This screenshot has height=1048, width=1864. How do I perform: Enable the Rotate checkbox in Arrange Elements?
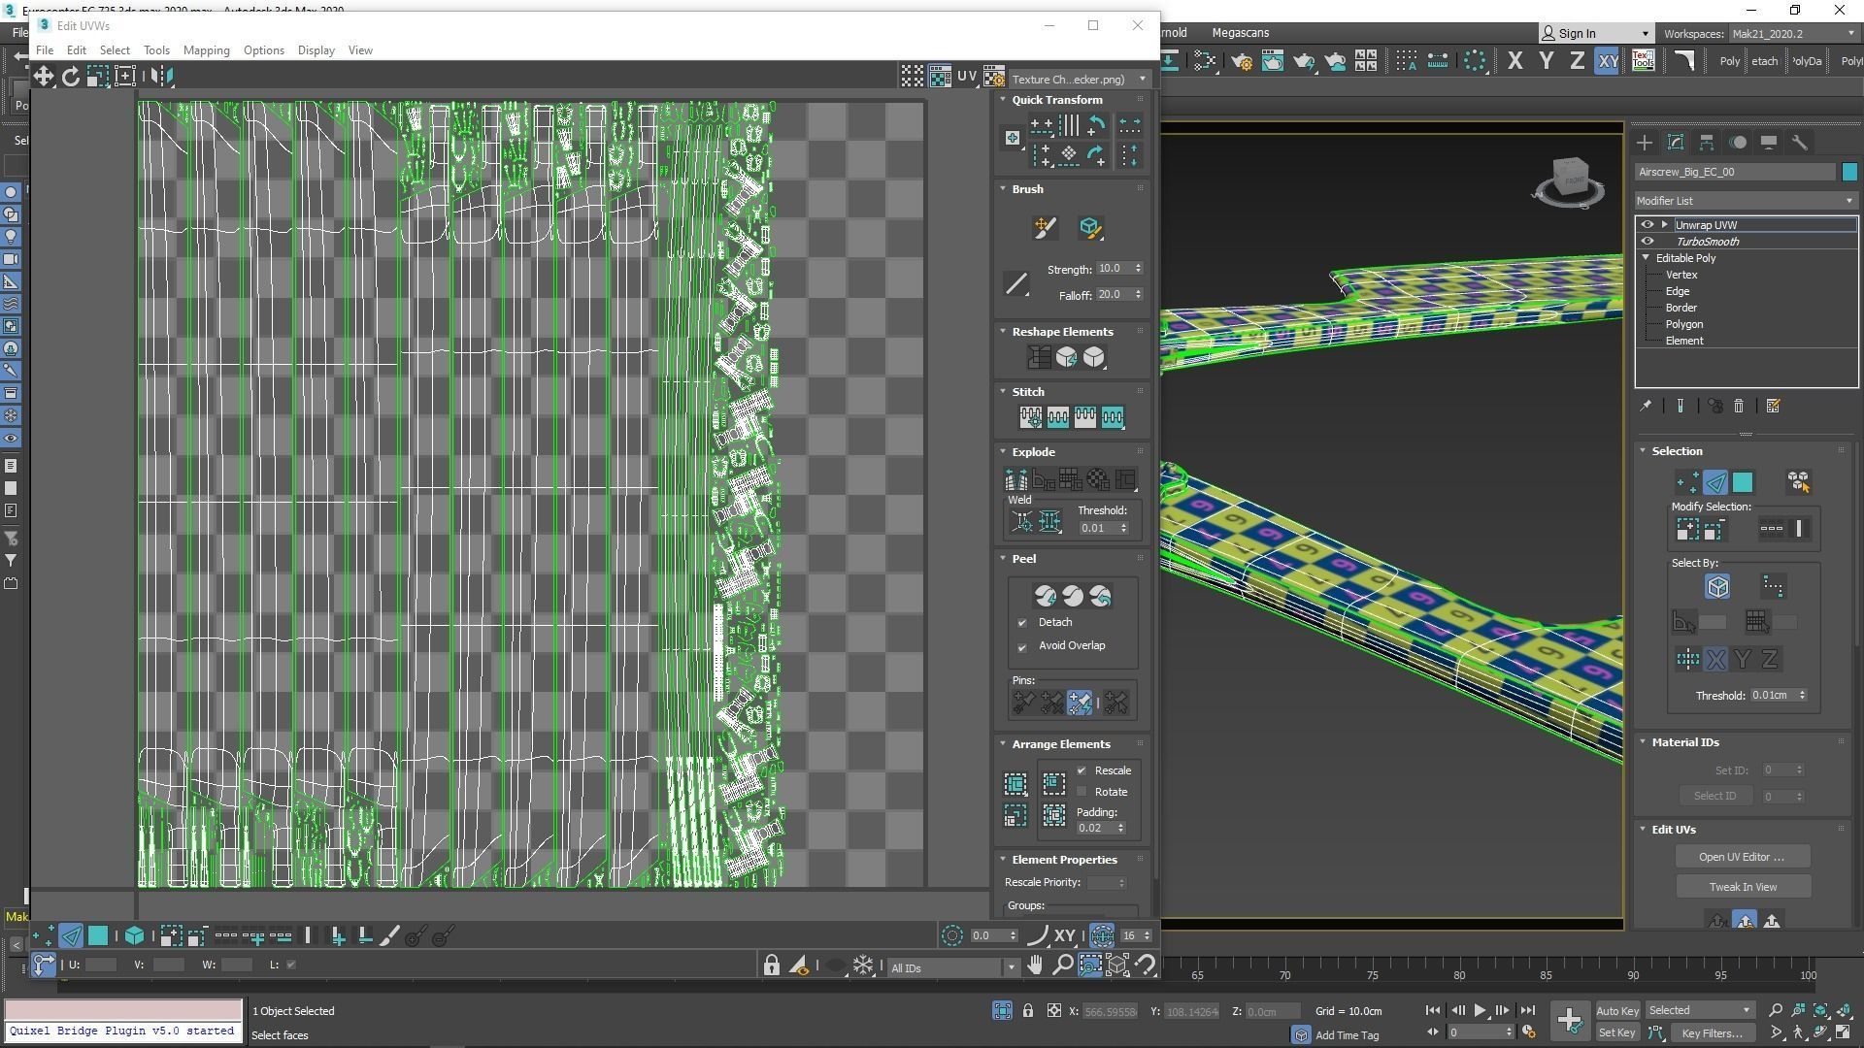pos(1082,792)
